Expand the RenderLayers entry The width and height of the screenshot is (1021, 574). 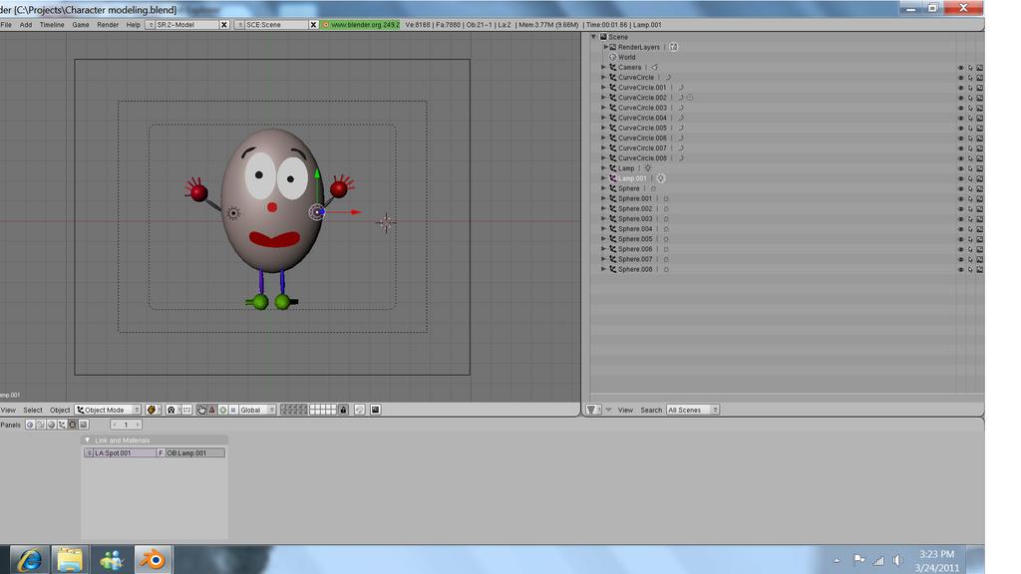[x=605, y=47]
